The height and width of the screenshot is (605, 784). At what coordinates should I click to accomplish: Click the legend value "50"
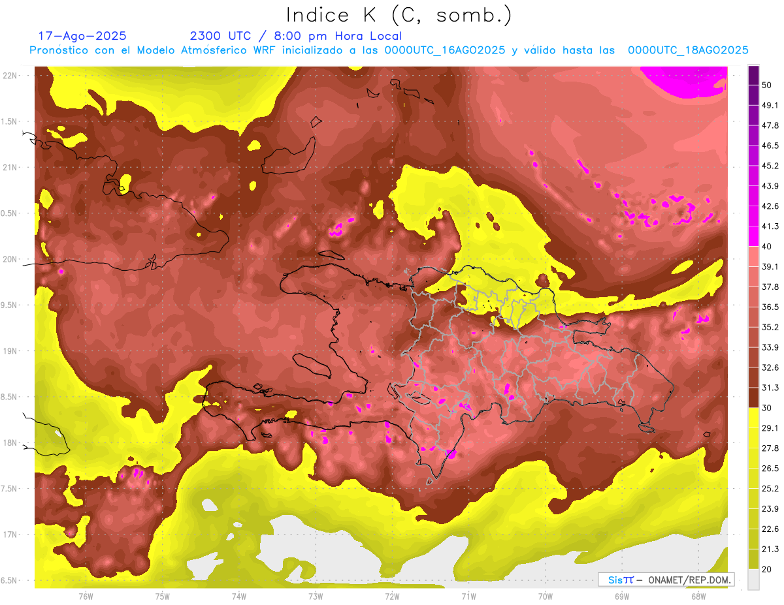click(767, 85)
